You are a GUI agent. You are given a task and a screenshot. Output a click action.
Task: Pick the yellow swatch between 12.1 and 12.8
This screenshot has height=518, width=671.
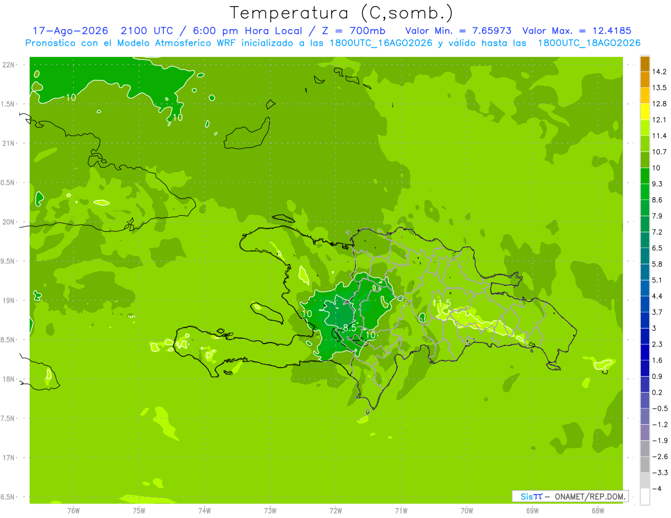tap(645, 112)
